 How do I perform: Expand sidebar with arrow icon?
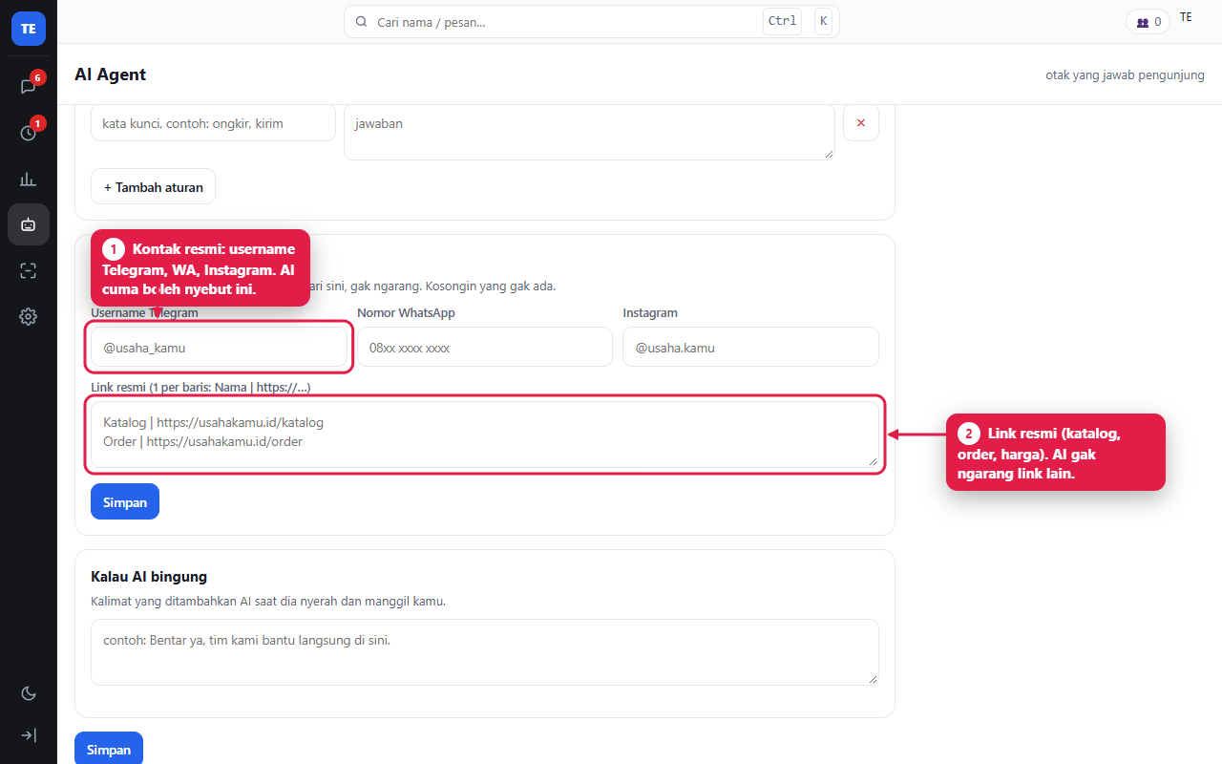coord(29,735)
